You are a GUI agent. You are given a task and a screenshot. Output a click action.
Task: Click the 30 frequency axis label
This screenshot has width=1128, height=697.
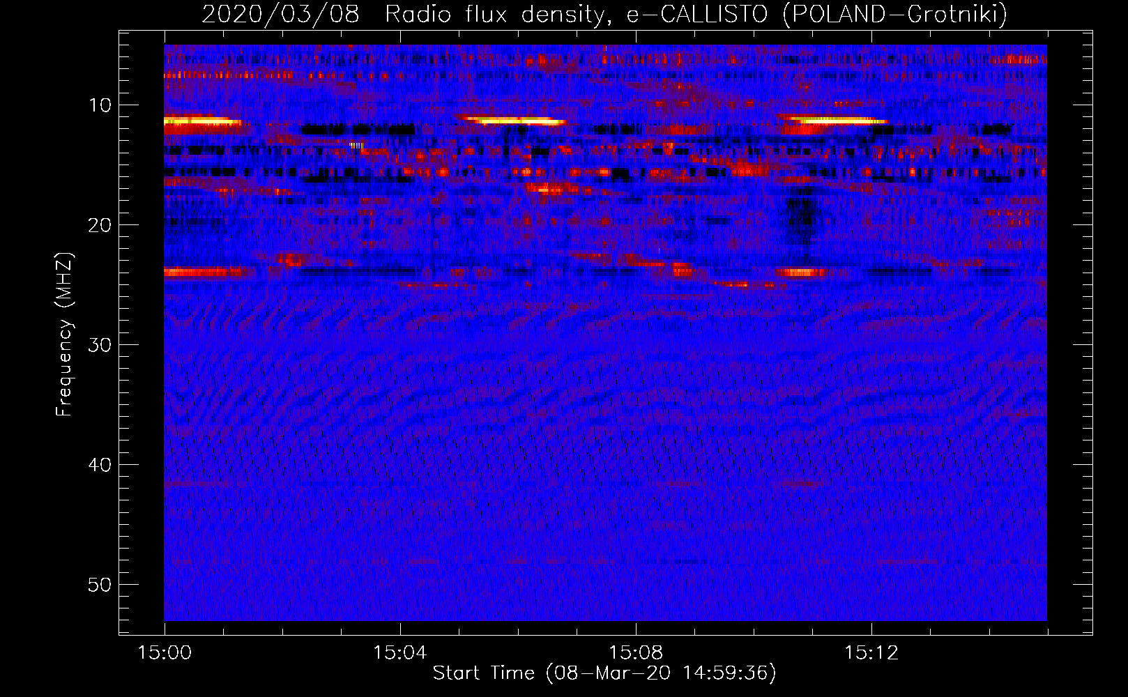pos(100,345)
